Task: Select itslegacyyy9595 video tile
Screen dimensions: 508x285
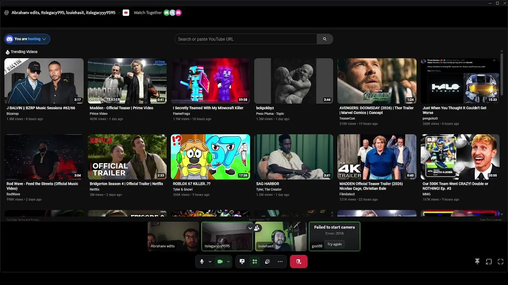Action: (x=227, y=236)
